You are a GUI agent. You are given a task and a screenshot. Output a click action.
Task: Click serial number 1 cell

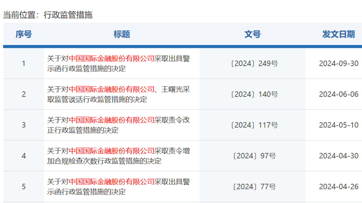pos(24,64)
